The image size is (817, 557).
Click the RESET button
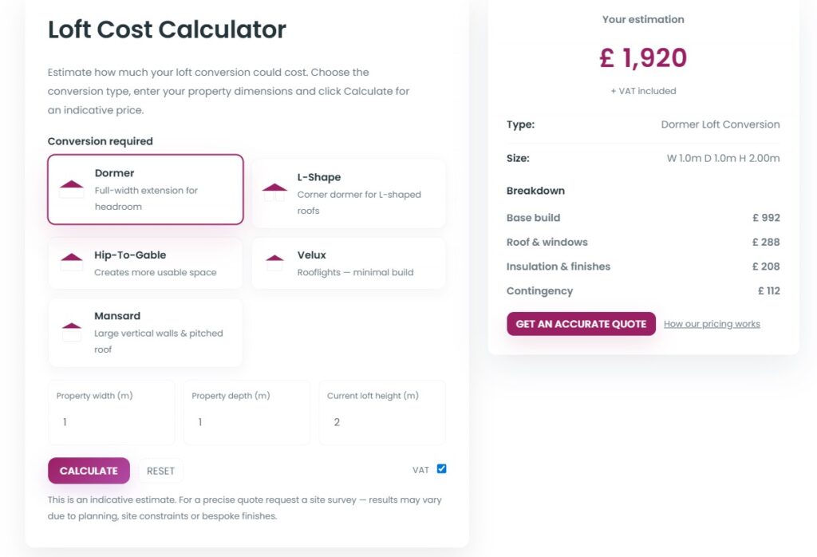point(161,471)
